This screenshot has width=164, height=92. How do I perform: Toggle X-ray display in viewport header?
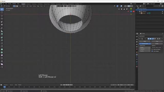(x=125, y=6)
